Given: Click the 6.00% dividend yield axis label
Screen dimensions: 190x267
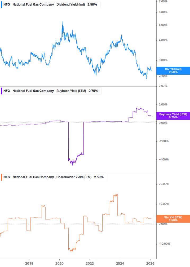Looking at the screenshot, I should 163,12.
